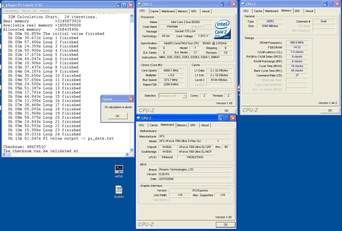
Task: Select Mainboard tab in Memory window
Action: 272,11
